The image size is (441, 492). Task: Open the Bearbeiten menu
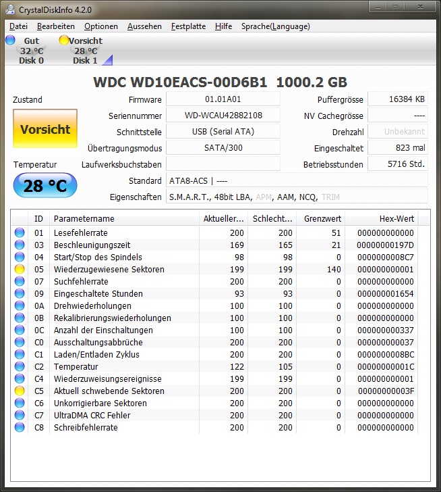[x=56, y=26]
